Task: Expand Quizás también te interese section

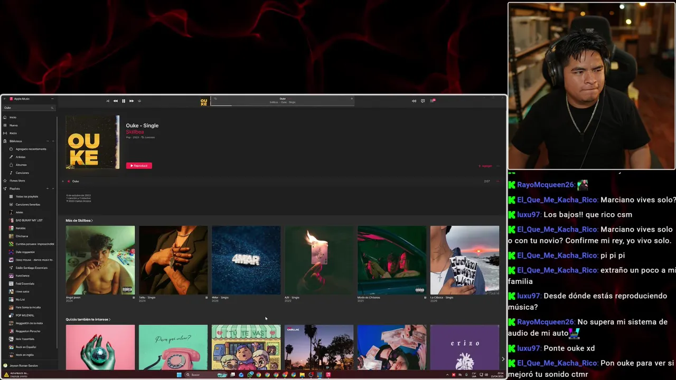Action: [x=88, y=319]
